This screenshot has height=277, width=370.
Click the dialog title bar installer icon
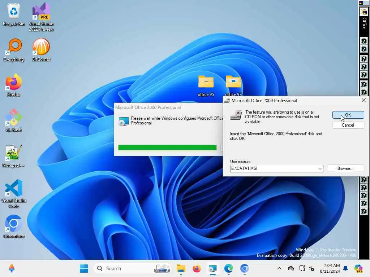(227, 101)
